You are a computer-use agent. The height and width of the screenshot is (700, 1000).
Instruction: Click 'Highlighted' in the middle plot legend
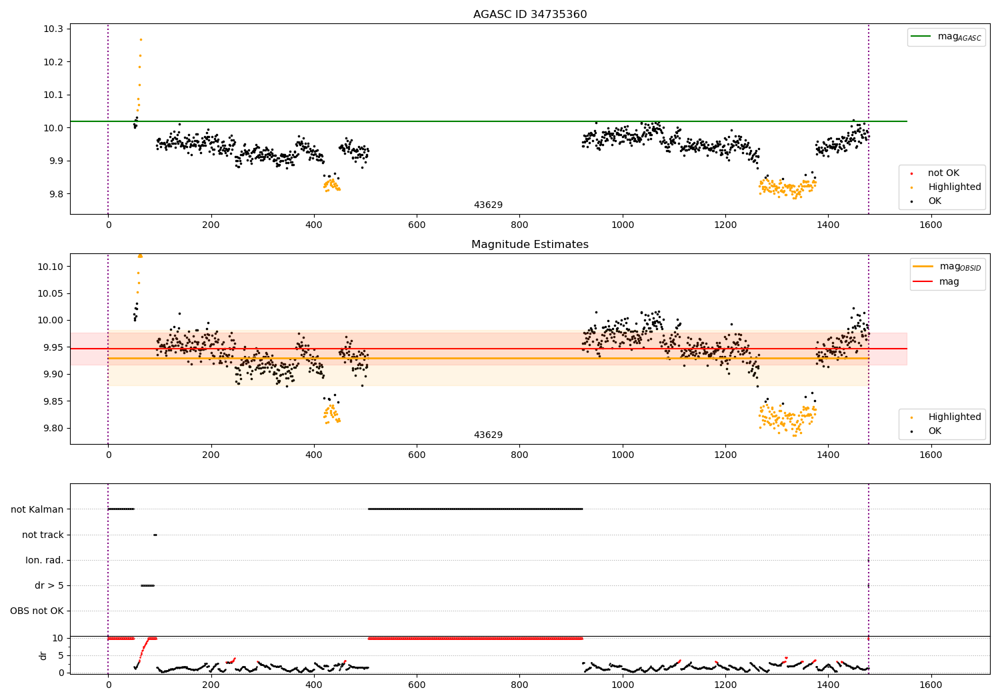[946, 417]
